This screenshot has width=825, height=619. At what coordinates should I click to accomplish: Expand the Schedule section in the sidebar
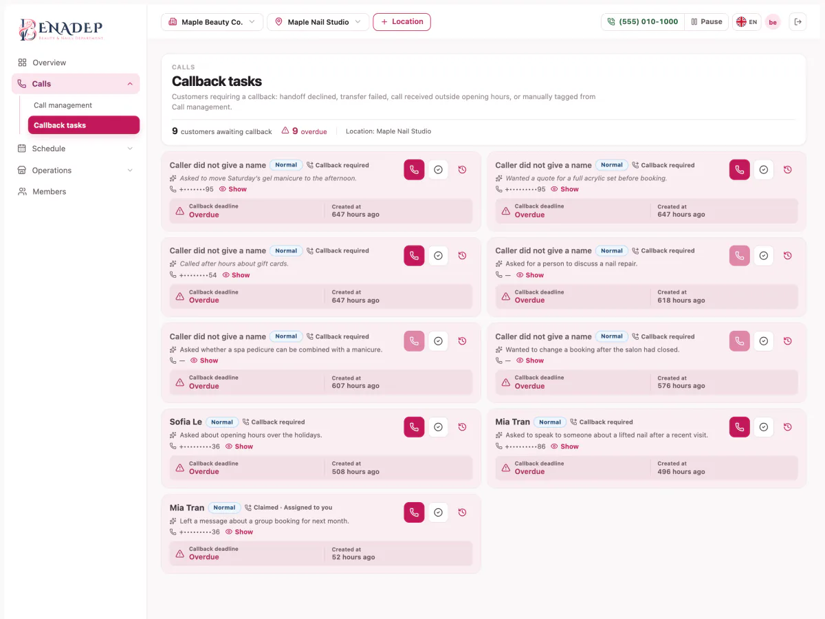pos(76,149)
